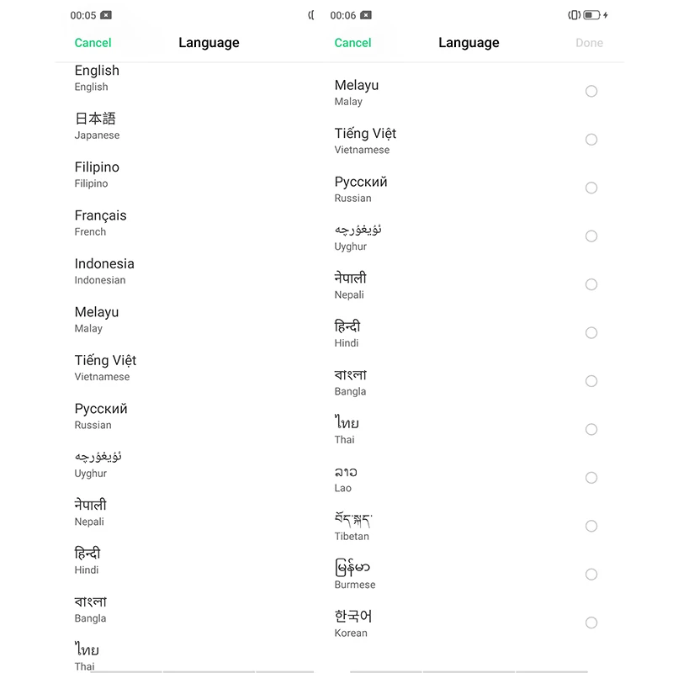Tap Cancel on the right Language screen

pos(352,42)
